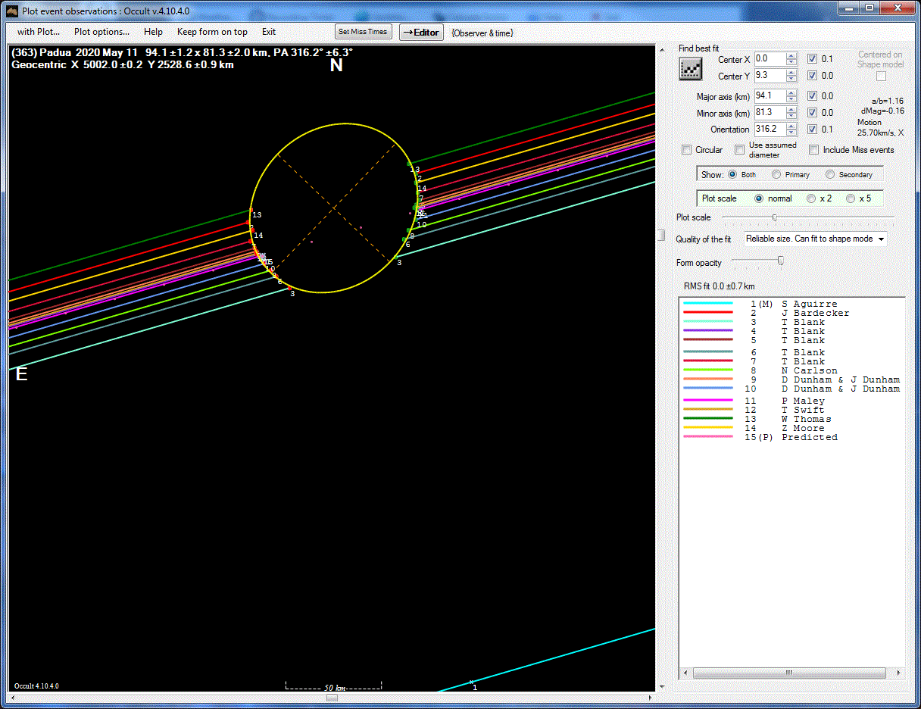Increase Center X with up arrow
Viewport: 921px width, 709px height.
pyautogui.click(x=791, y=56)
